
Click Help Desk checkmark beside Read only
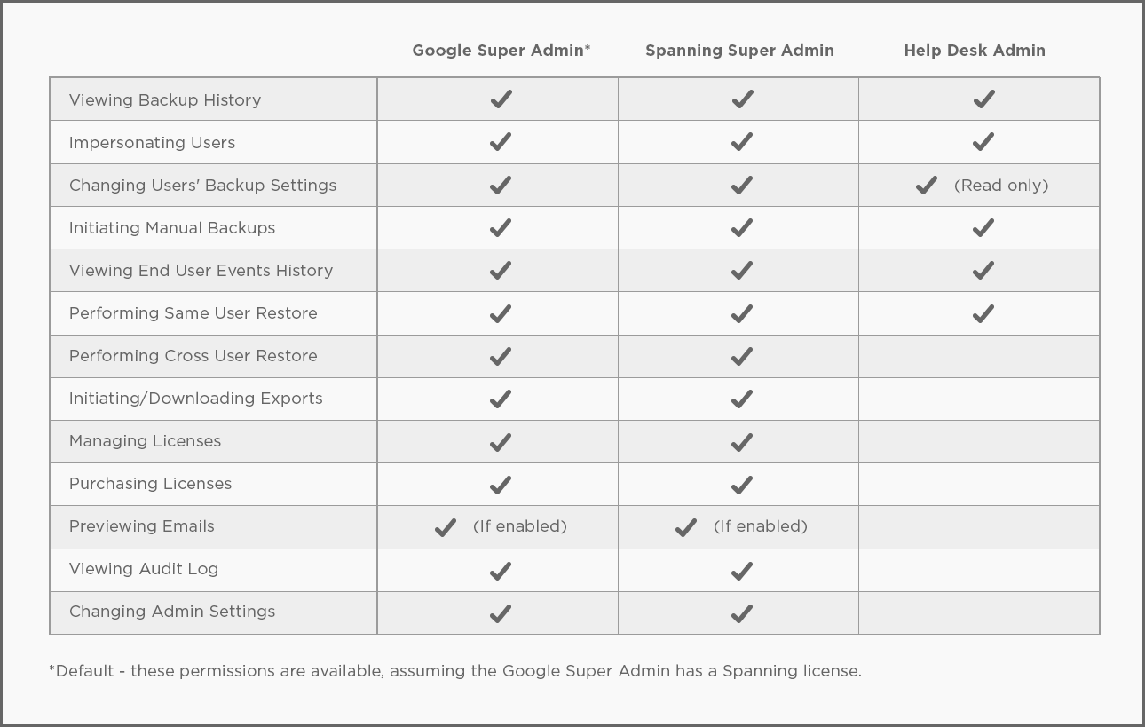pos(926,185)
